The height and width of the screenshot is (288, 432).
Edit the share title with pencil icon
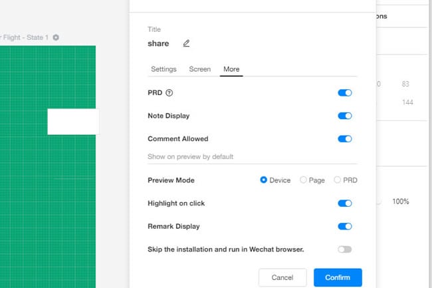click(186, 43)
